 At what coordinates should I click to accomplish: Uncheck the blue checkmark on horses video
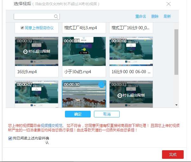point(102,85)
